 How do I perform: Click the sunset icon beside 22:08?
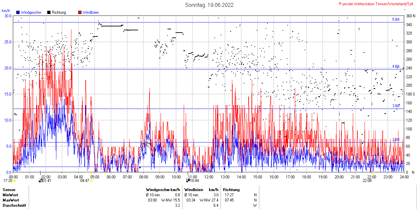374,180
